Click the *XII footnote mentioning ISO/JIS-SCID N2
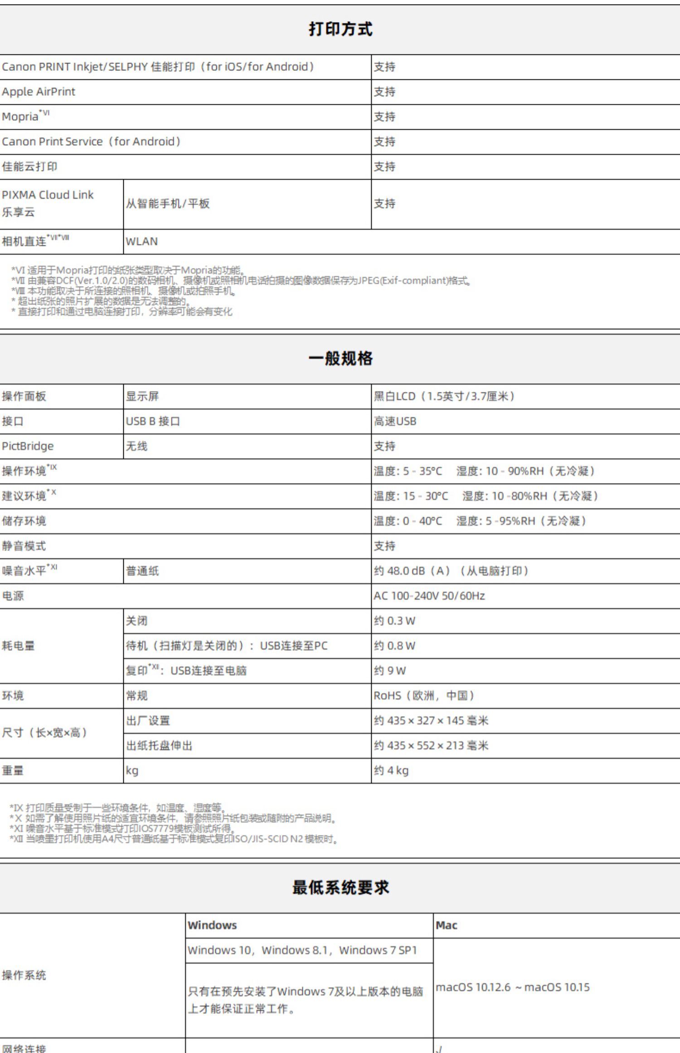Screen dimensions: 680x1053 174,839
